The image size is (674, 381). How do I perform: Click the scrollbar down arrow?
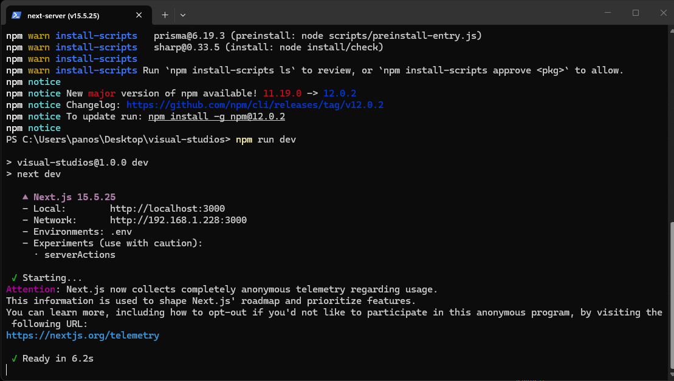tap(672, 375)
